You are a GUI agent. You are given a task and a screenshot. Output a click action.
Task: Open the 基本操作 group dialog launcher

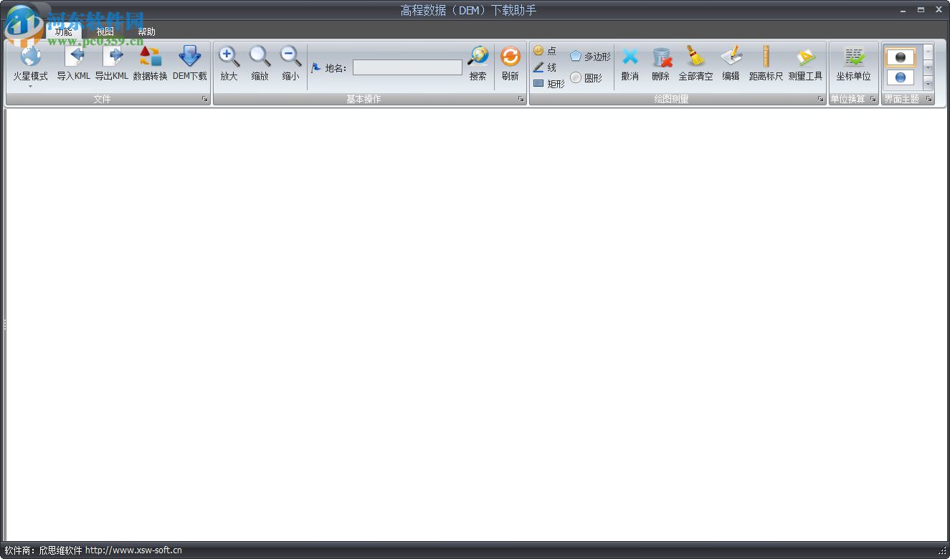pos(521,99)
